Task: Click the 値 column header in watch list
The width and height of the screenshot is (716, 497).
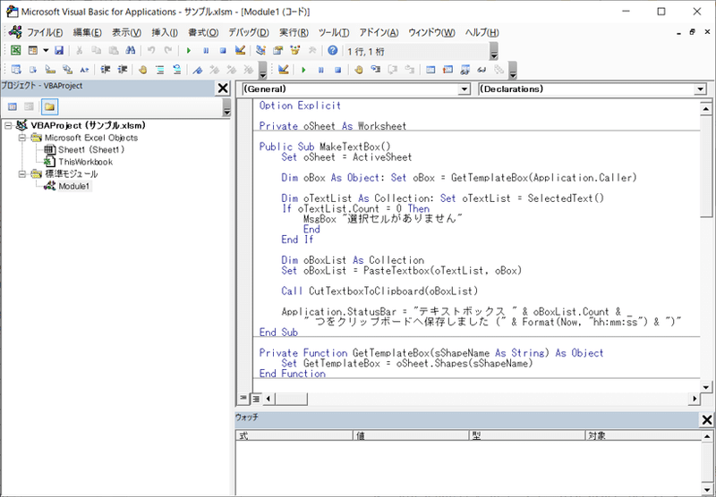Action: [x=411, y=436]
